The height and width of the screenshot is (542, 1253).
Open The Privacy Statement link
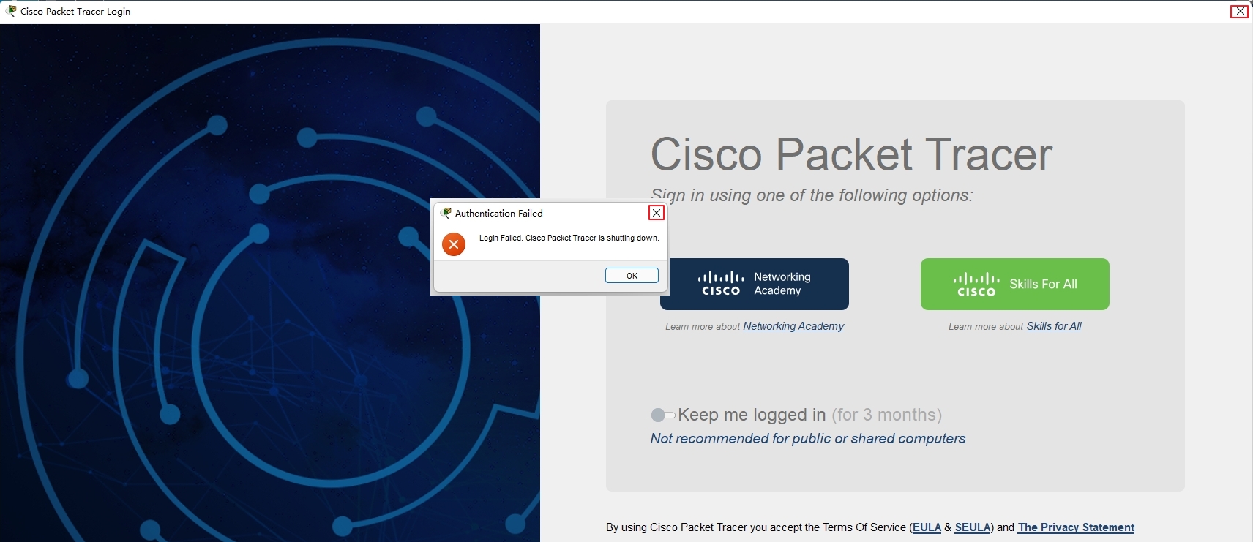click(1076, 527)
